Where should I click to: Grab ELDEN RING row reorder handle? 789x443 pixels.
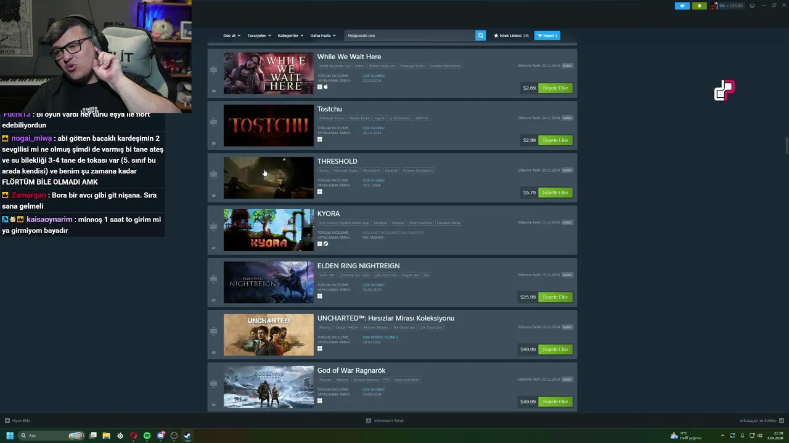click(x=214, y=279)
